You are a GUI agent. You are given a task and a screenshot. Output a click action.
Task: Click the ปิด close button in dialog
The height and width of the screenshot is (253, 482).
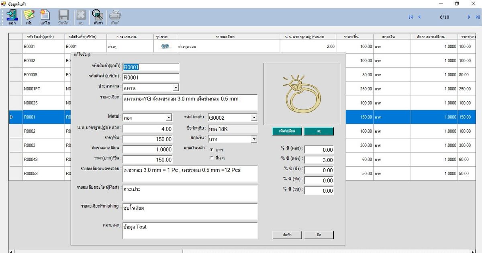(x=319, y=235)
